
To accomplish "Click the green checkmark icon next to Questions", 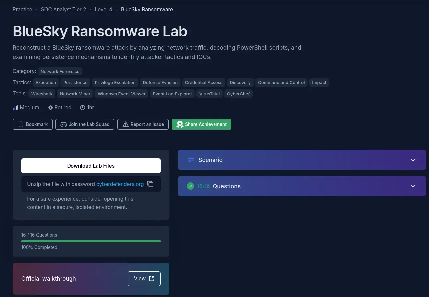I will [190, 186].
